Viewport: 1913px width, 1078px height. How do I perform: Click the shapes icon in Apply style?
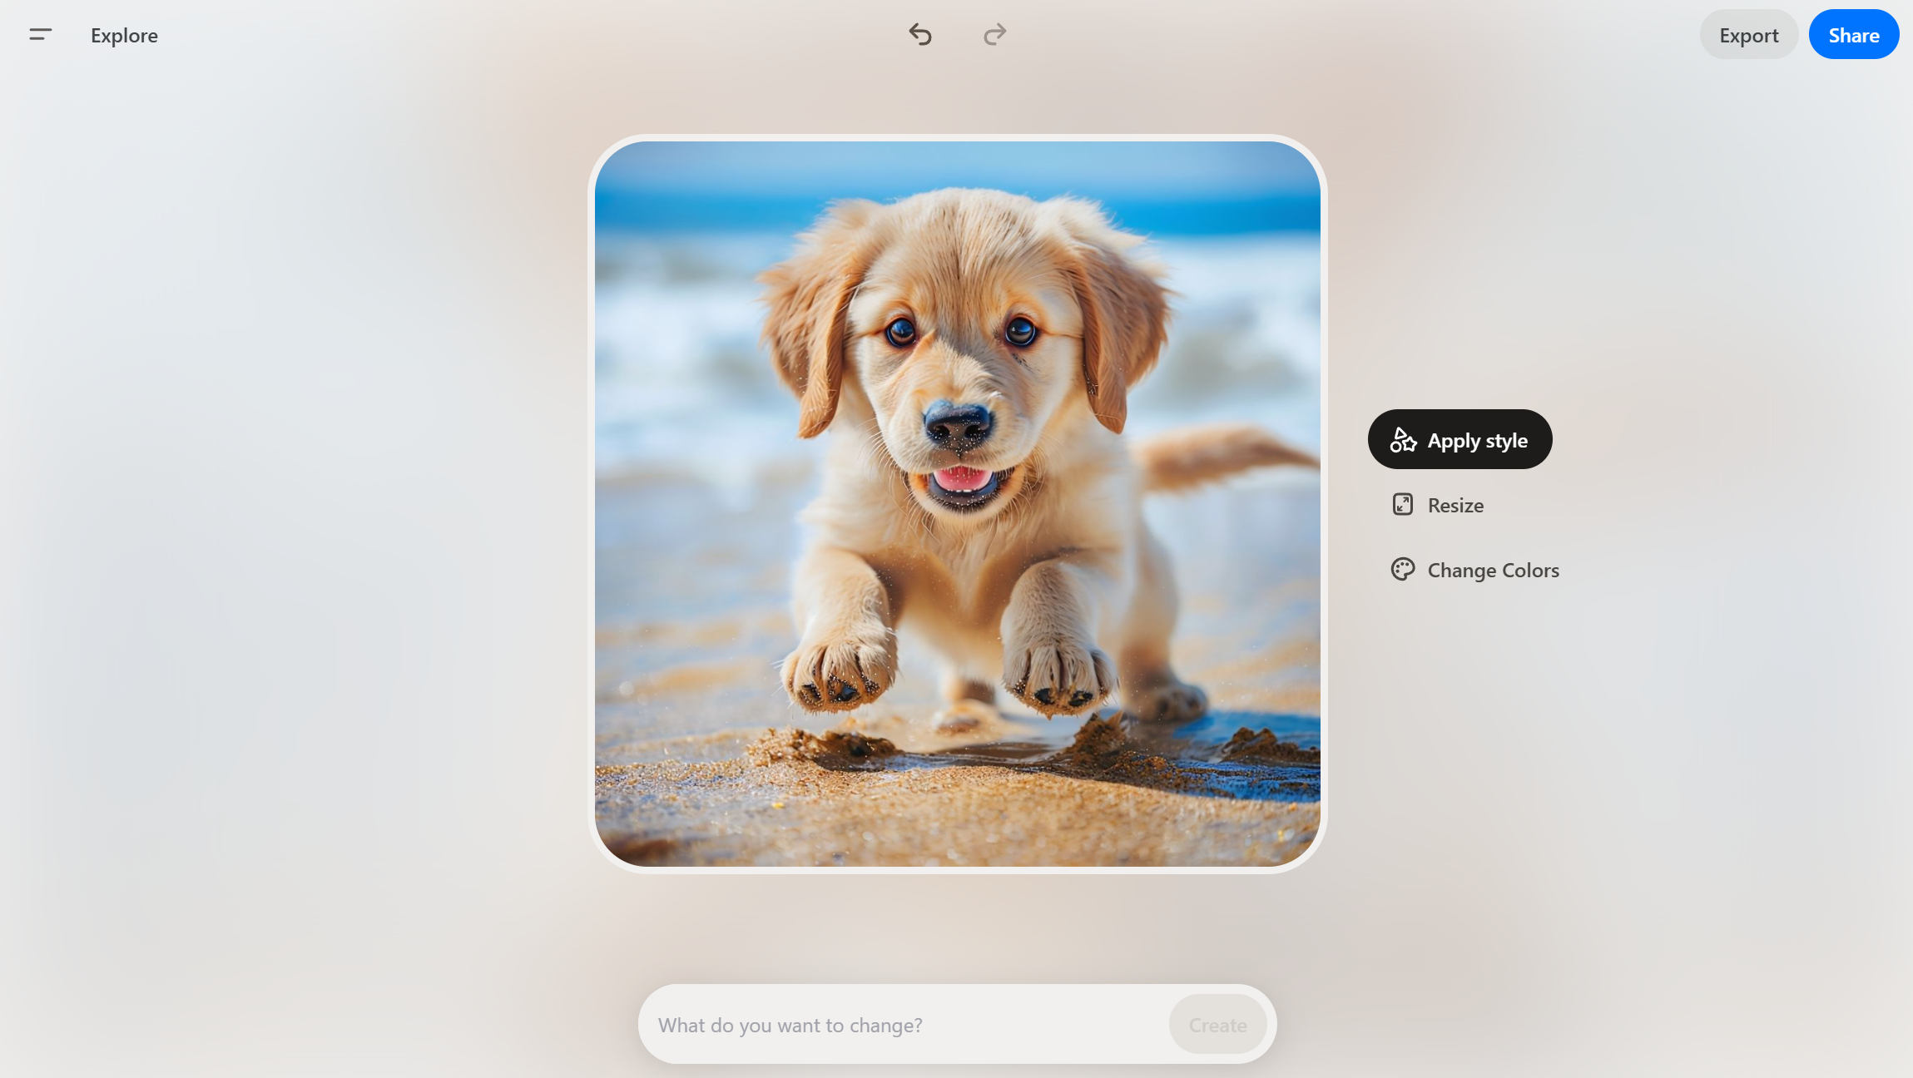[1403, 440]
